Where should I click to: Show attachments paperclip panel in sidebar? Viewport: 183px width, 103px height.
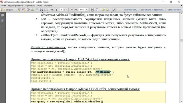(x=3, y=27)
